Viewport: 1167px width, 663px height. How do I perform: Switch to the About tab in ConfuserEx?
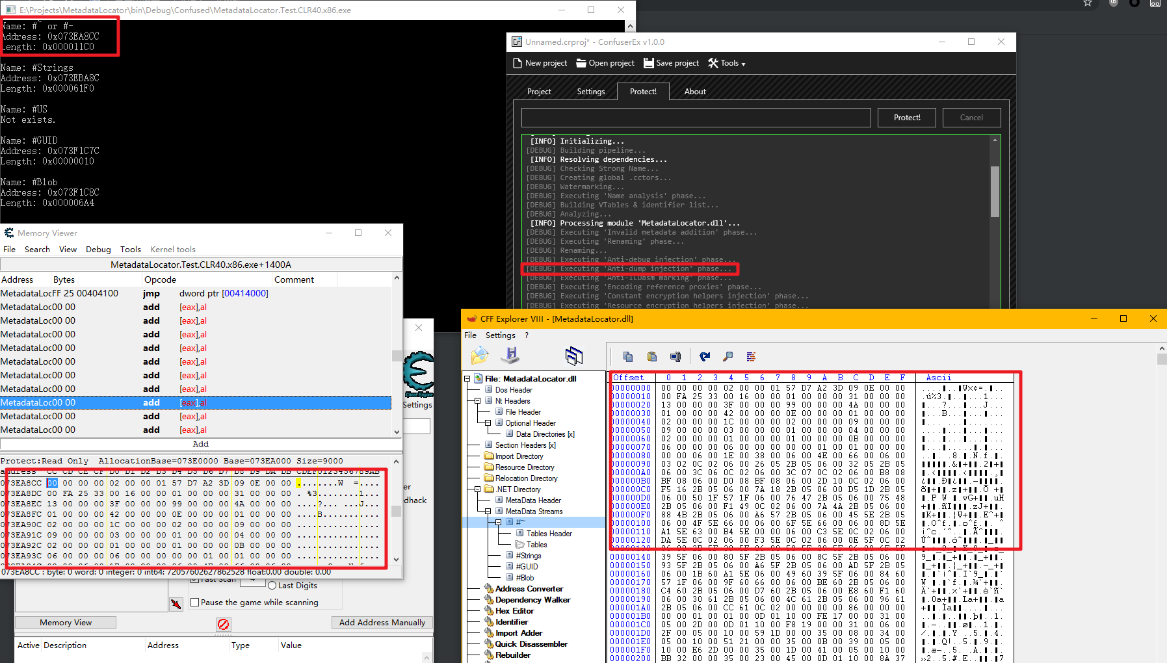coord(695,92)
